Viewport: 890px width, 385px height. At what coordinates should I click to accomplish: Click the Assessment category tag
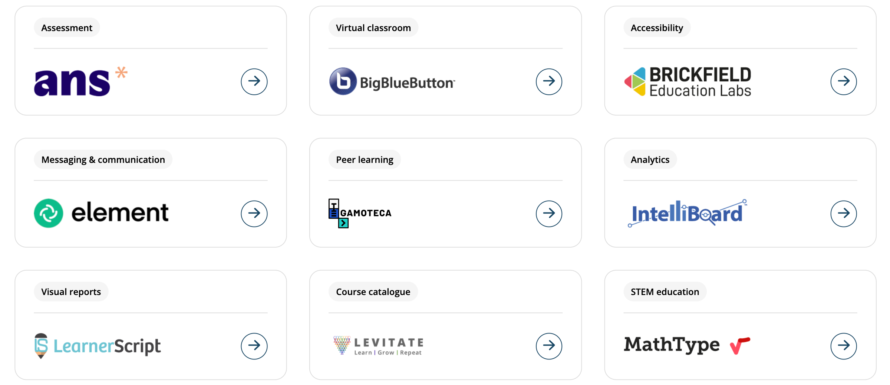click(66, 27)
